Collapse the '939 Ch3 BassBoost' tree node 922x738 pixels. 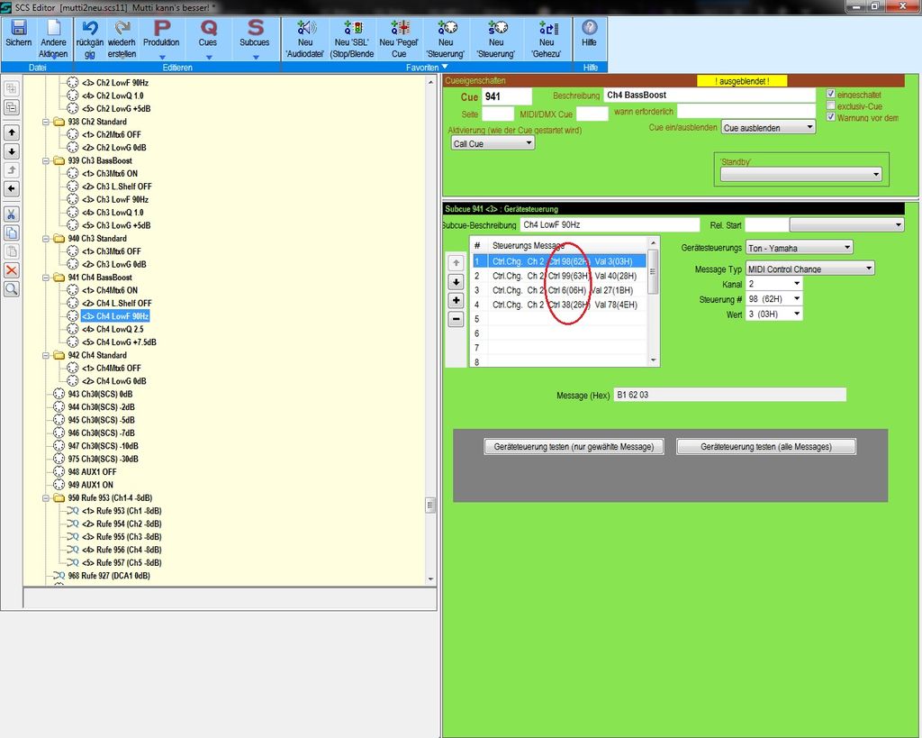pyautogui.click(x=46, y=160)
